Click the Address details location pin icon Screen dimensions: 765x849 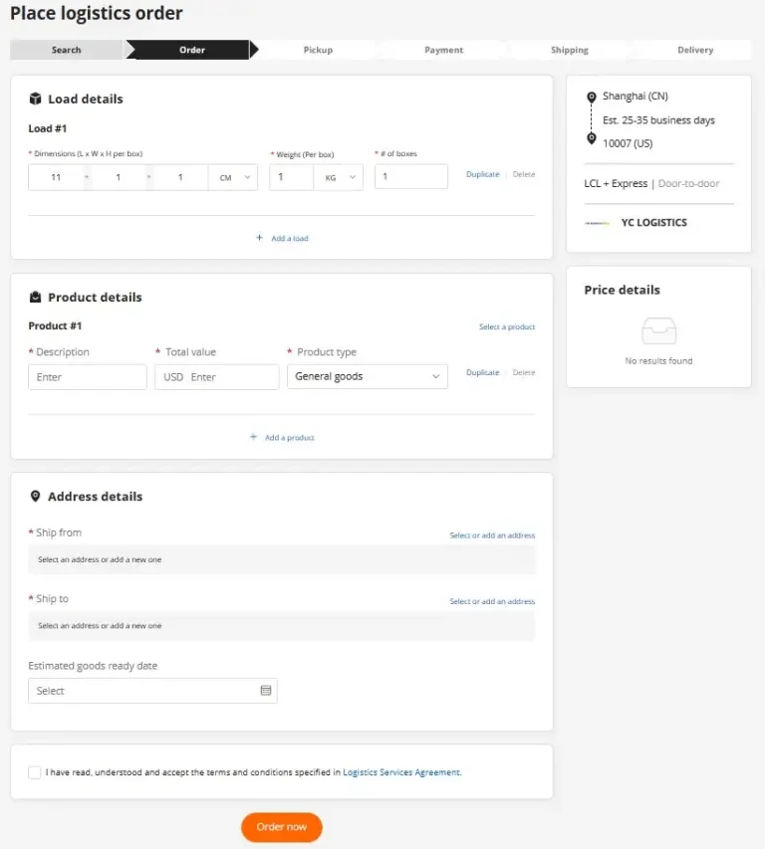[37, 497]
